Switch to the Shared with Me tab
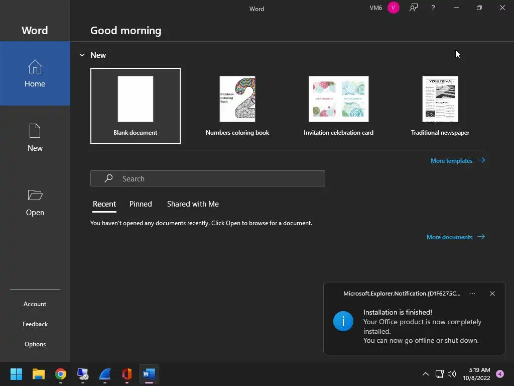Image resolution: width=514 pixels, height=386 pixels. 193,204
